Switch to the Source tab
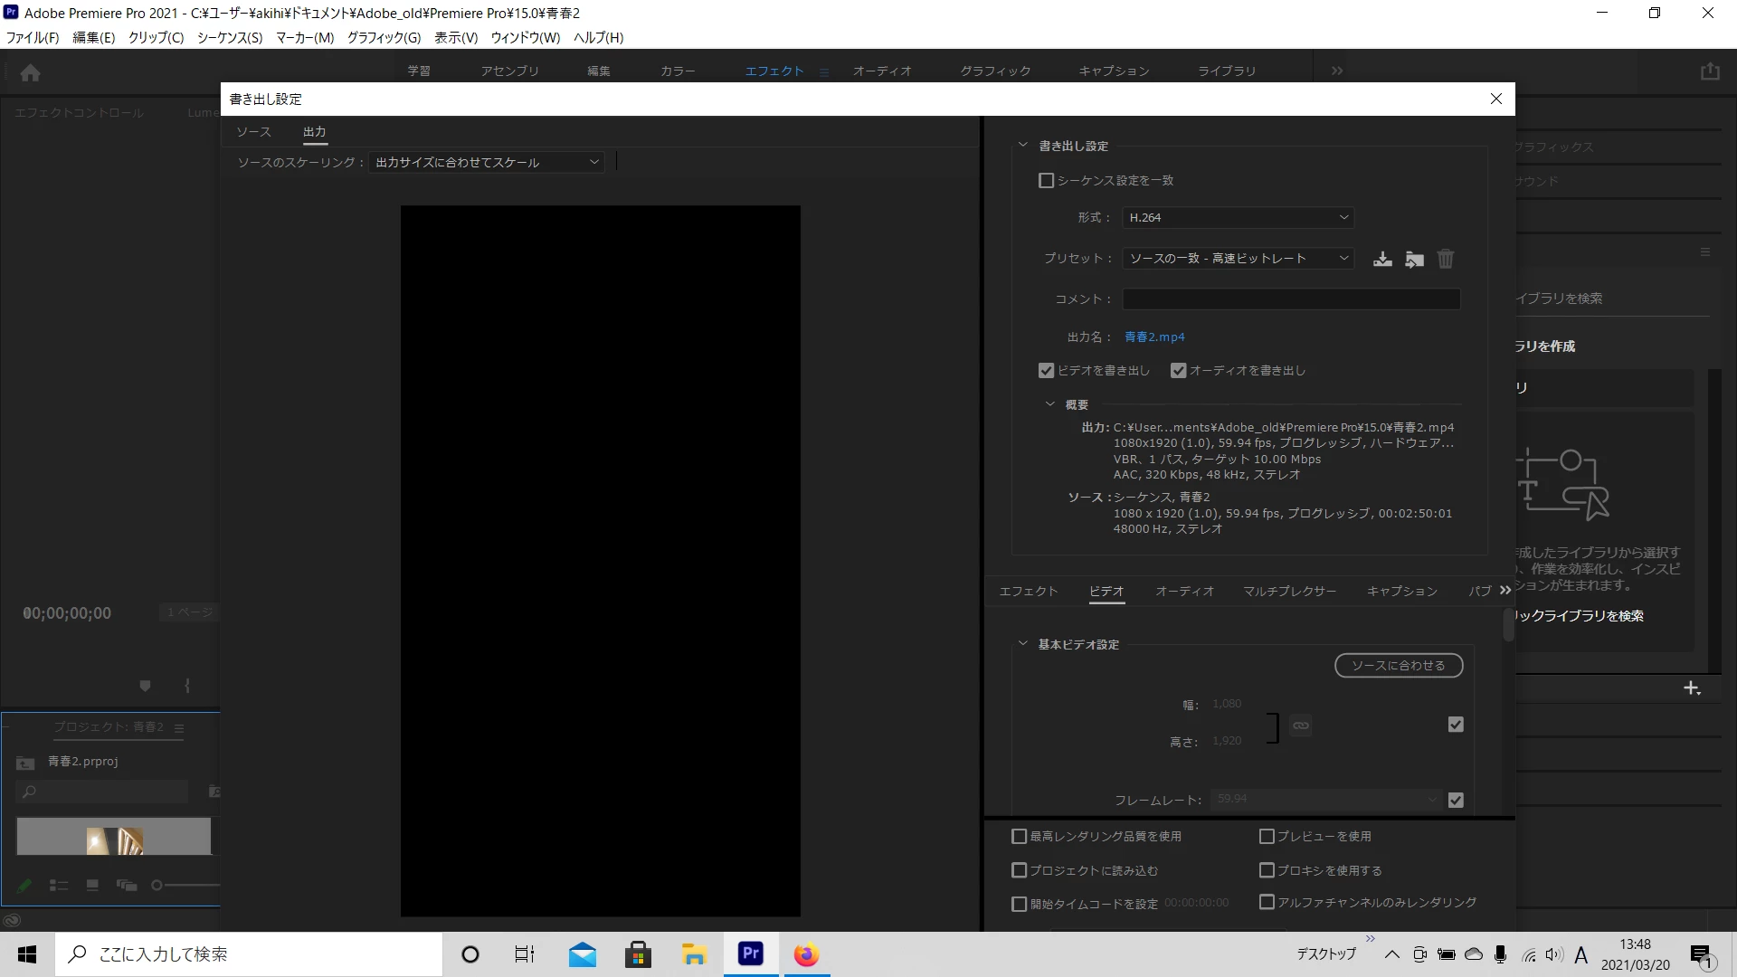 (x=253, y=132)
